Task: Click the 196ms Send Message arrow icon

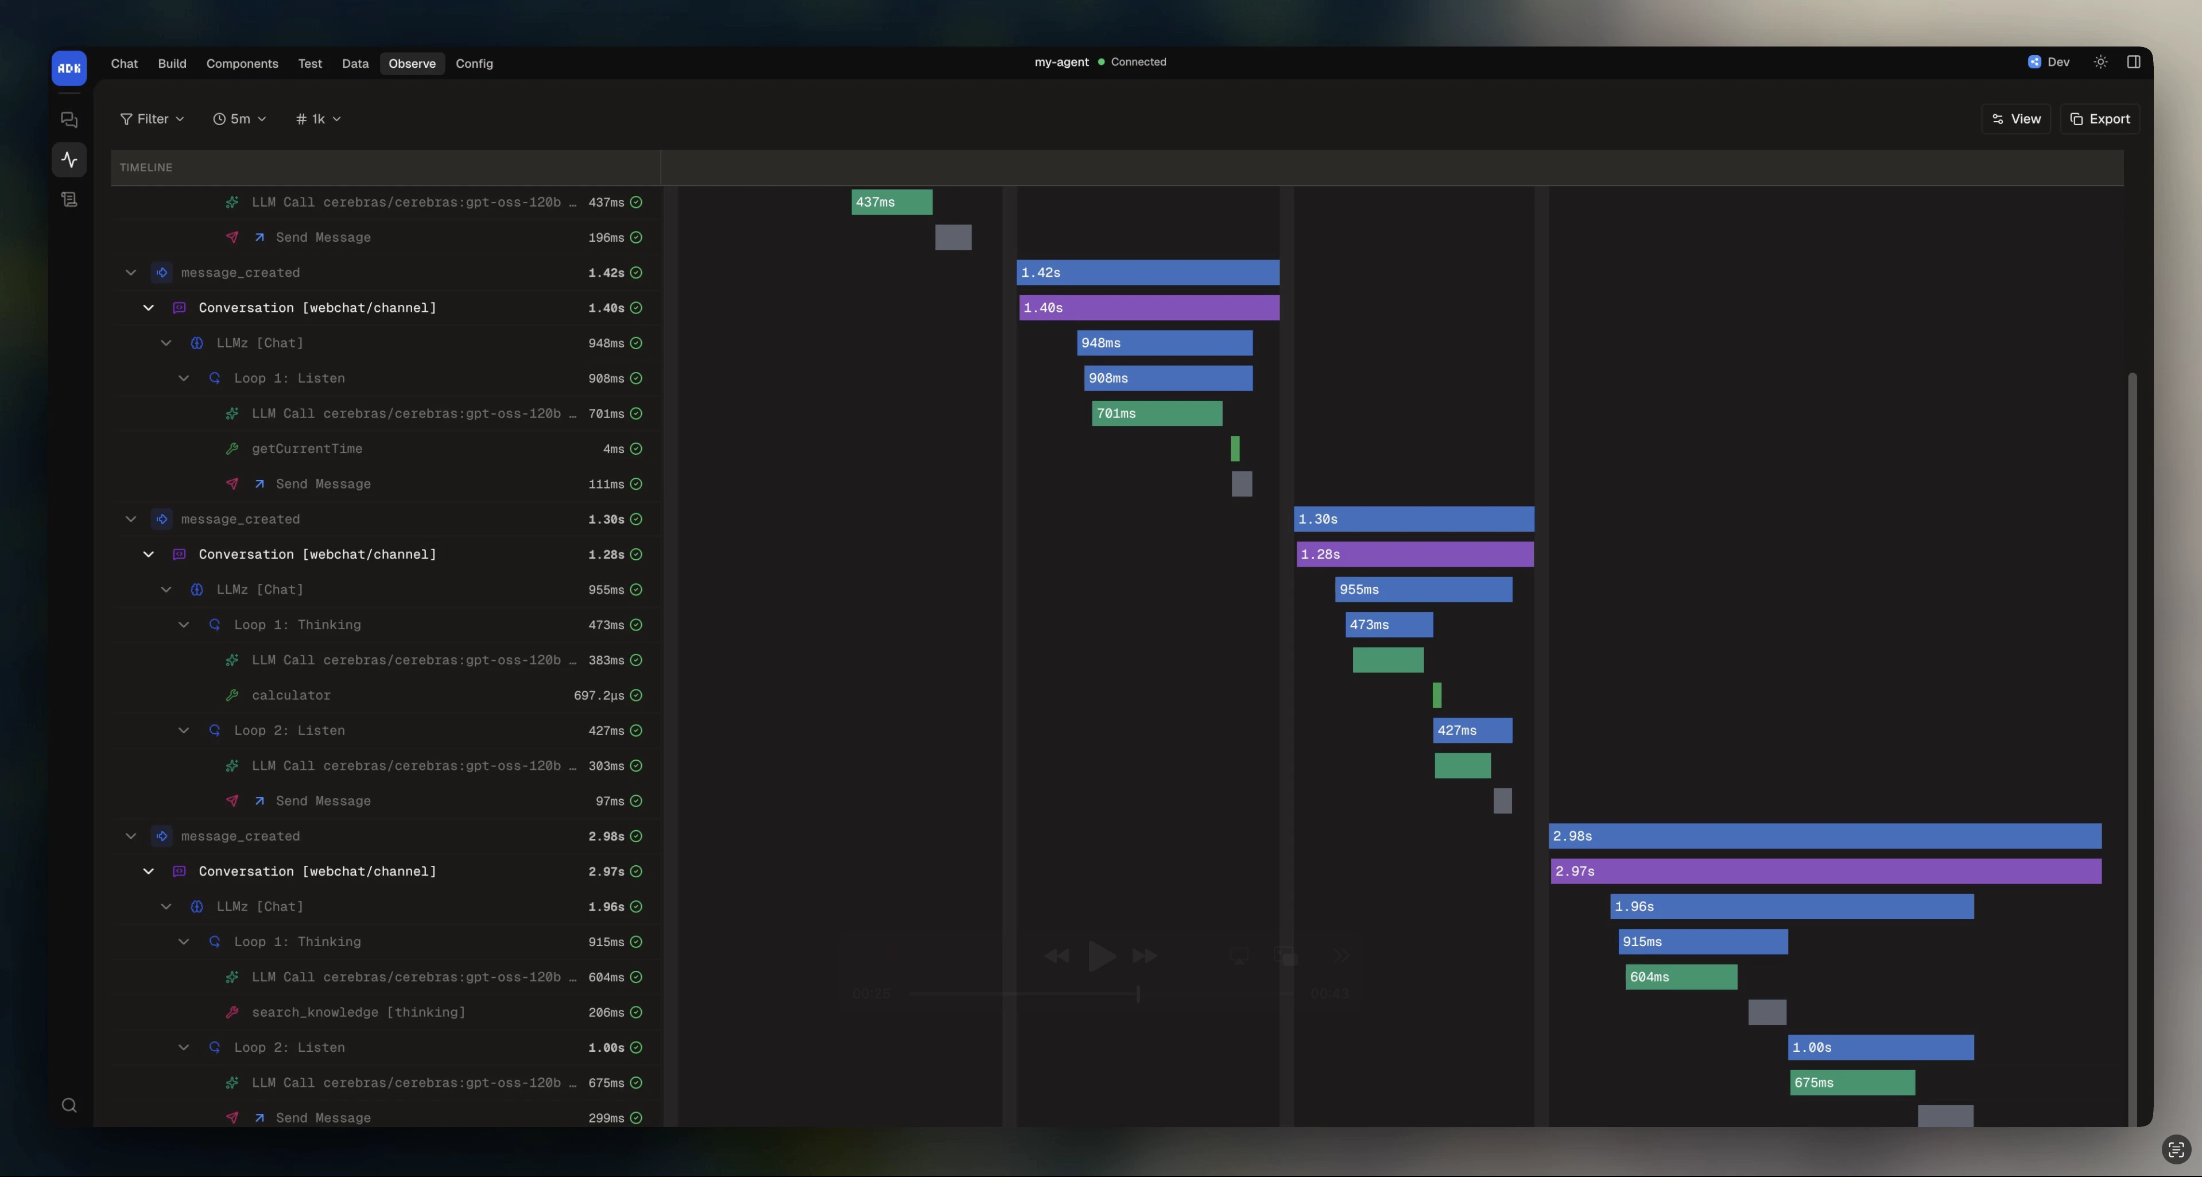Action: click(259, 238)
